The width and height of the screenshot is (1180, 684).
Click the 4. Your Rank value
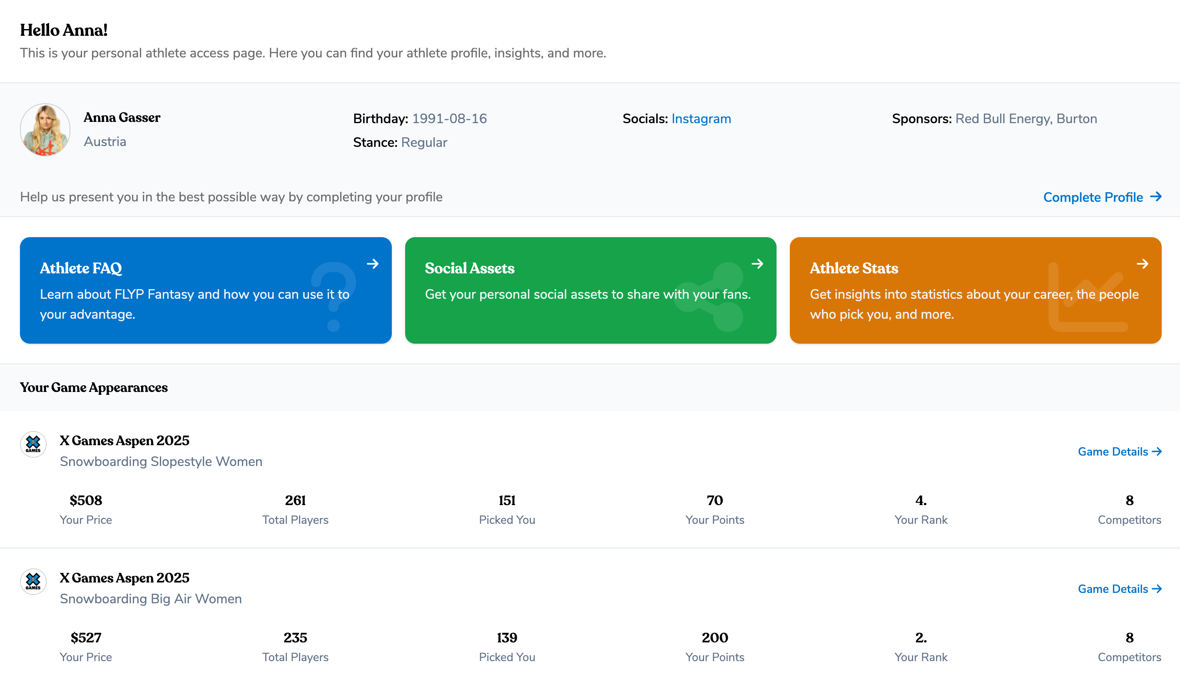921,500
